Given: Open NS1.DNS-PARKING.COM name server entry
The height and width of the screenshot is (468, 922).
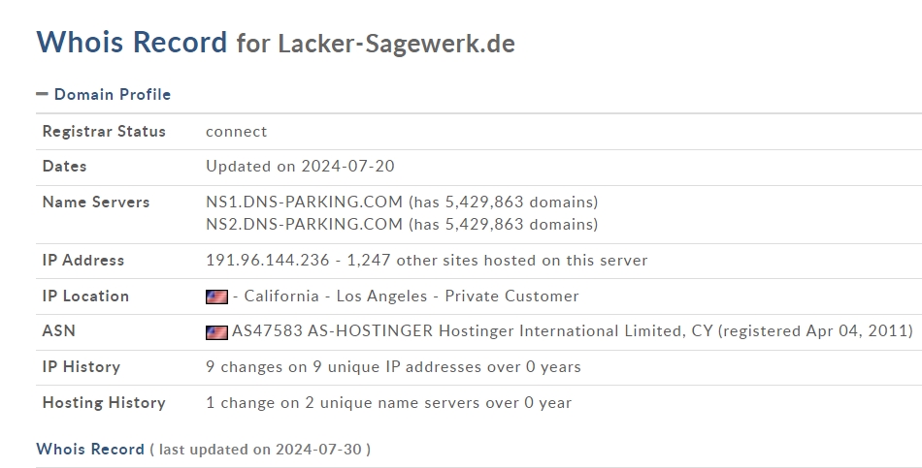Looking at the screenshot, I should point(304,202).
